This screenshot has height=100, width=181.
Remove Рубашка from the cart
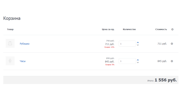(x=172, y=44)
